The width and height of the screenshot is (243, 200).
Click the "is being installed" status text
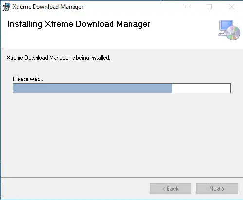pyautogui.click(x=91, y=58)
